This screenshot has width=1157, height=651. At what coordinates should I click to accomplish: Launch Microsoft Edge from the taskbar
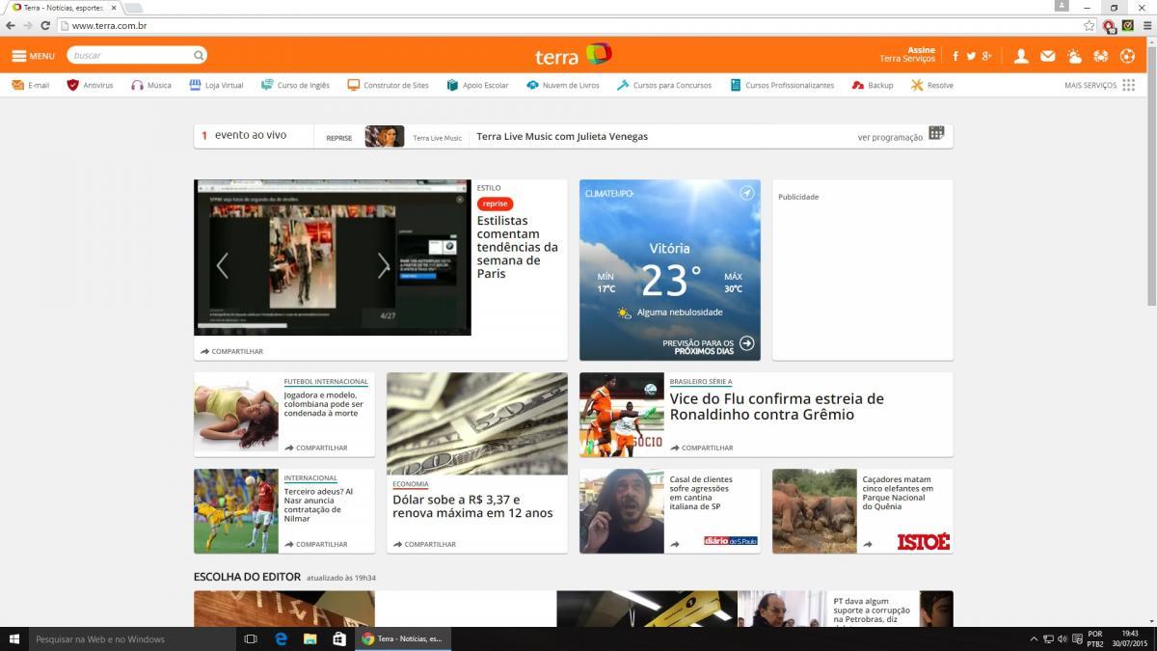[x=282, y=638]
